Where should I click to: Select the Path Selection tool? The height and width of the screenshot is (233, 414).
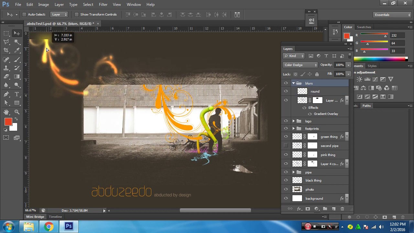(x=6, y=103)
